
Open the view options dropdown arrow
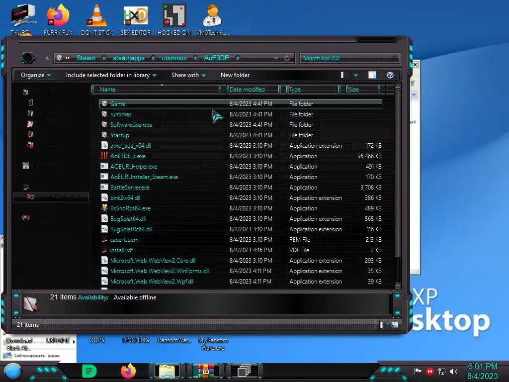(355, 76)
